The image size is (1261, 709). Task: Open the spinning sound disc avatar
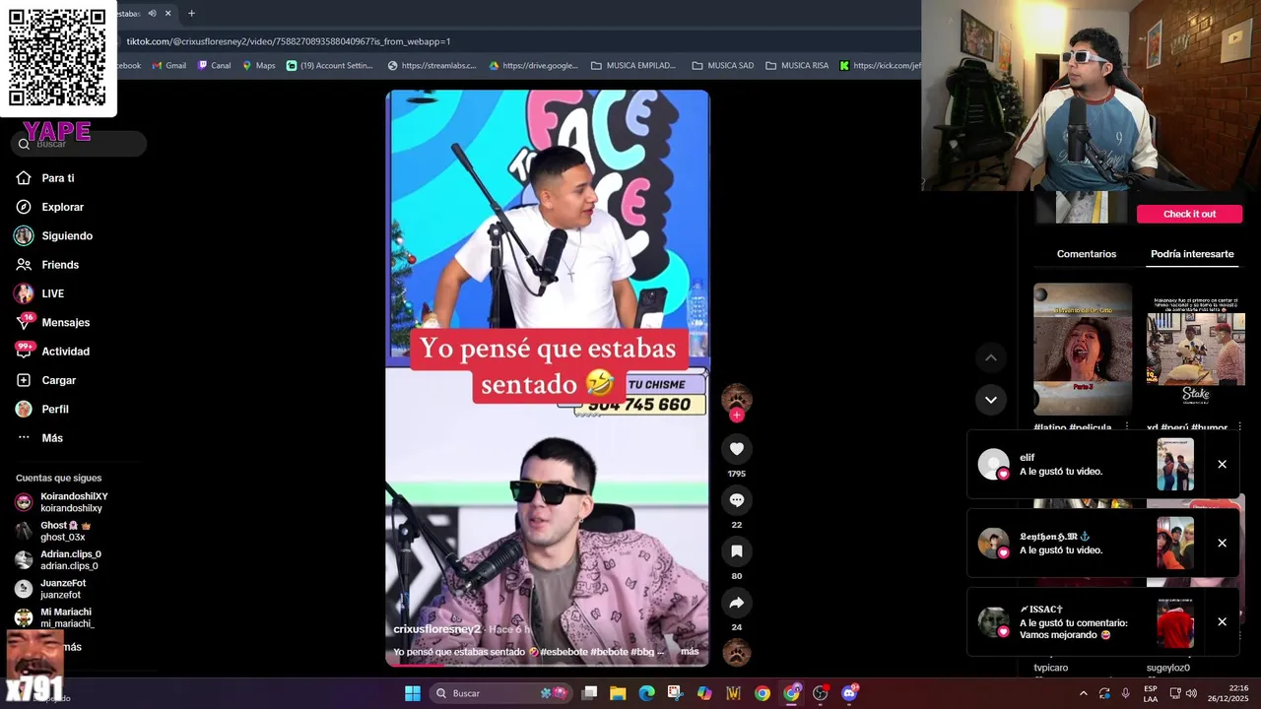tap(736, 653)
